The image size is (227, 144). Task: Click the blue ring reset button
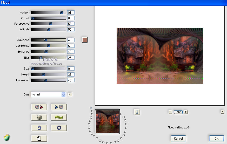pyautogui.click(x=59, y=128)
